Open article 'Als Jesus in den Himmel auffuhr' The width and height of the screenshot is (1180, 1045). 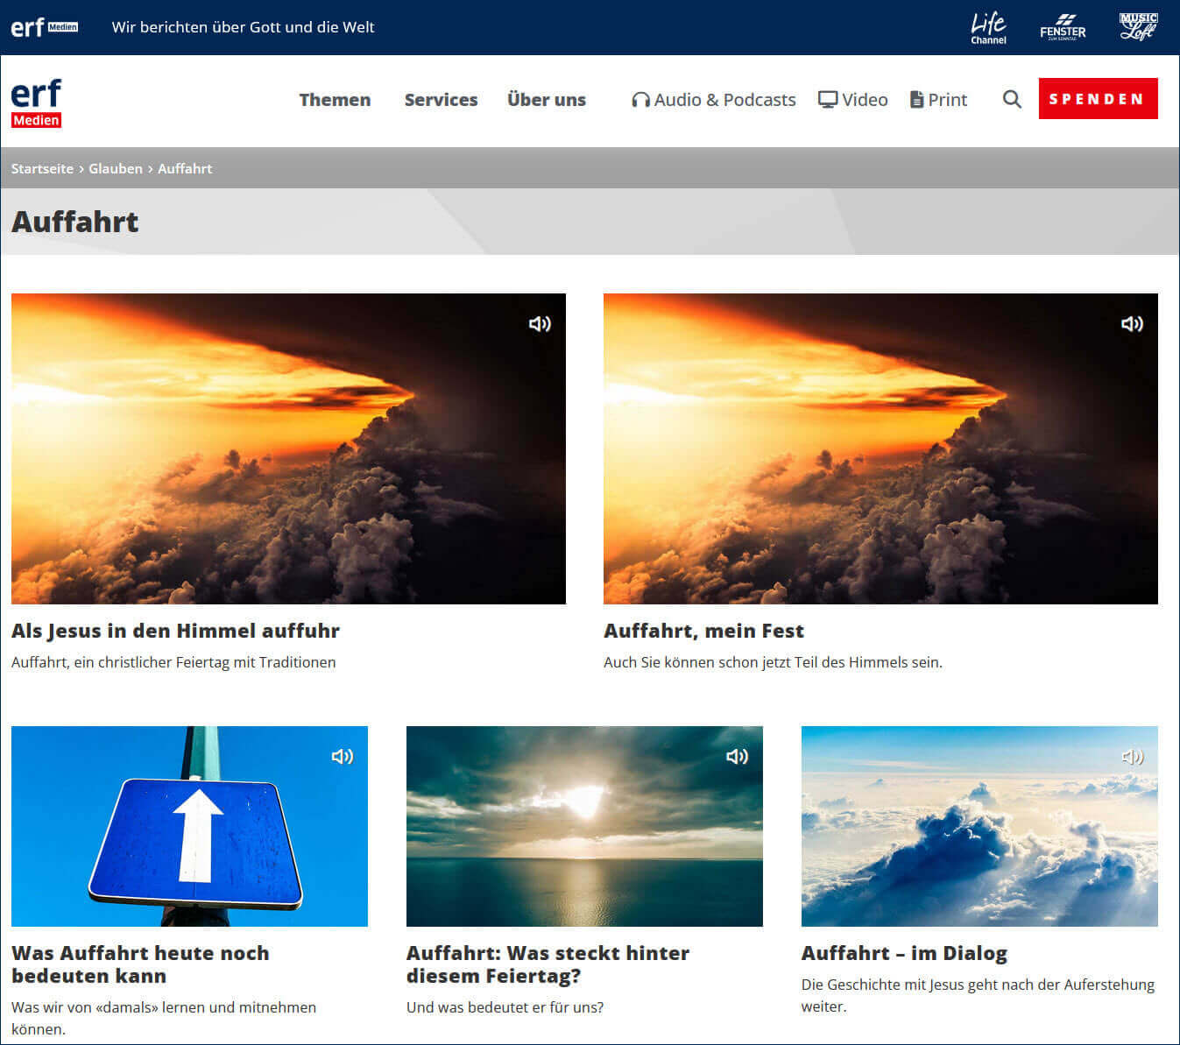pyautogui.click(x=175, y=631)
